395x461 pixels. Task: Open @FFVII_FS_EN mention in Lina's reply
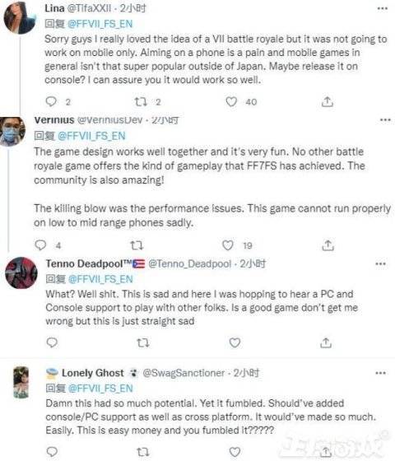pos(100,24)
